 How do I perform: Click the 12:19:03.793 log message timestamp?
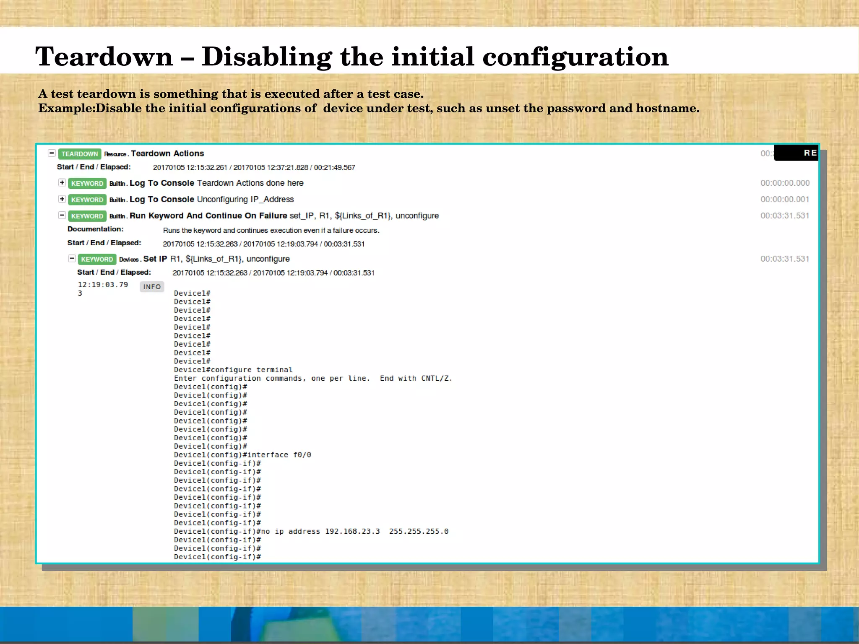(103, 285)
